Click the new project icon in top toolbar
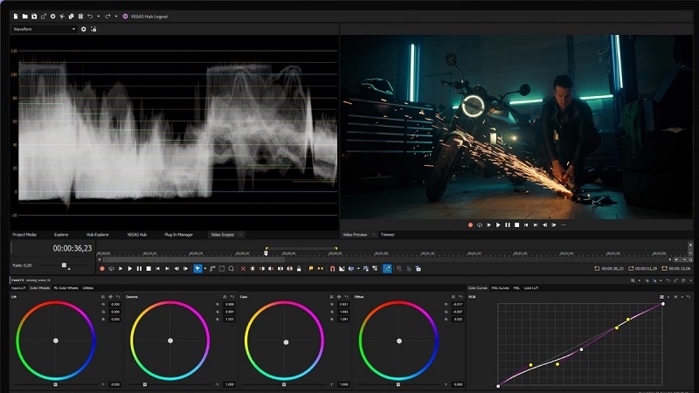Screen dimensions: 699x393 pos(15,16)
